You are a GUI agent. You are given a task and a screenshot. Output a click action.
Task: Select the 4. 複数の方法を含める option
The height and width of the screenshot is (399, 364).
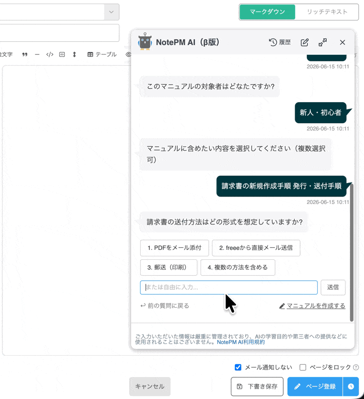[237, 267]
